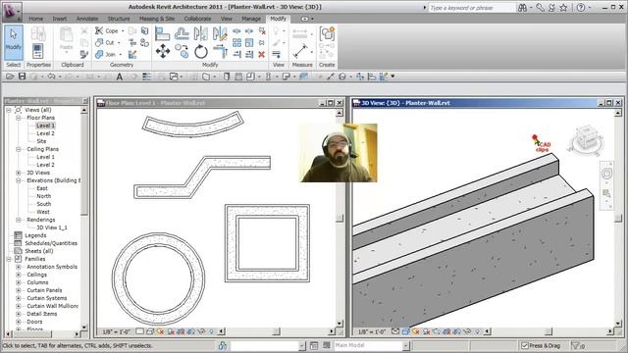Collapse the Views (all) tree node
This screenshot has width=628, height=353.
click(9, 110)
